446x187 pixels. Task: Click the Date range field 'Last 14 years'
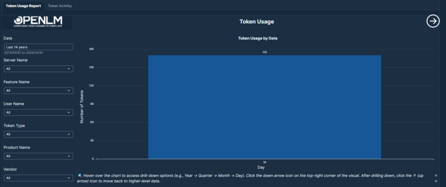click(38, 47)
